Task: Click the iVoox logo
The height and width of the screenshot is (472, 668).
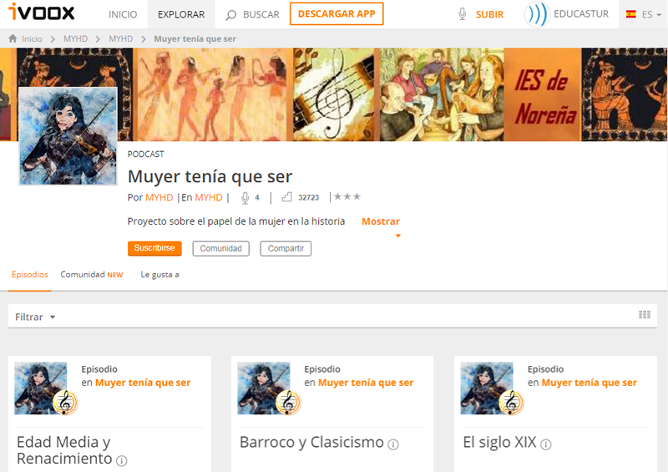Action: 41,12
